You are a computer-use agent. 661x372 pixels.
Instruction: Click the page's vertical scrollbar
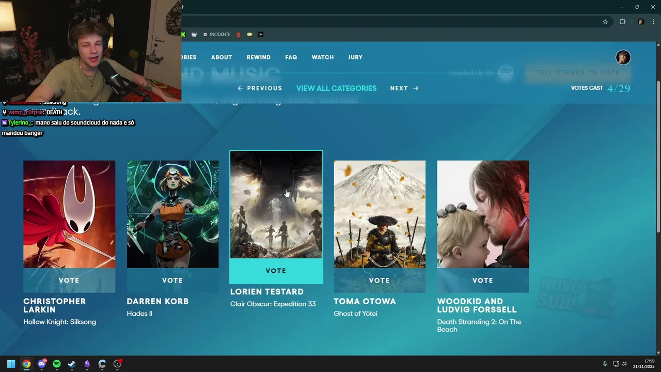coord(658,156)
